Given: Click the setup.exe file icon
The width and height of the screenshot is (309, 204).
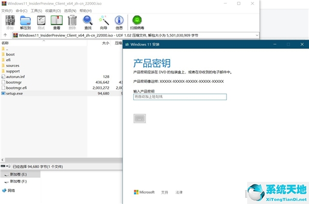Looking at the screenshot, I should [x=3, y=94].
